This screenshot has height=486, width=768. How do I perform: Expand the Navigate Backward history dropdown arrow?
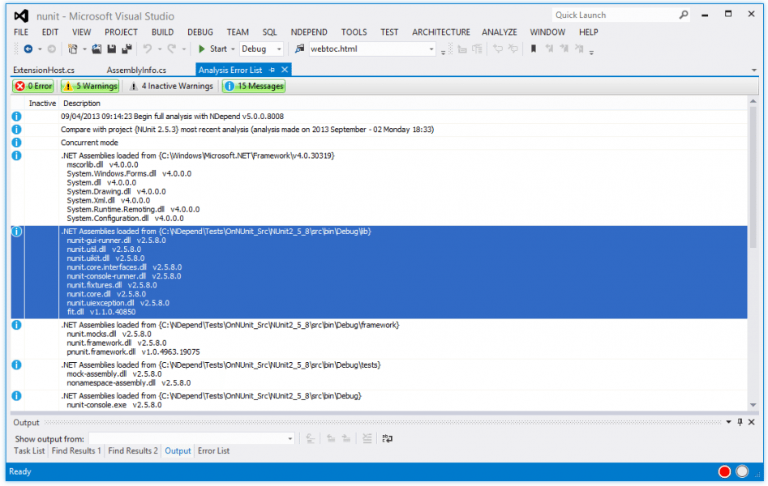click(x=41, y=49)
